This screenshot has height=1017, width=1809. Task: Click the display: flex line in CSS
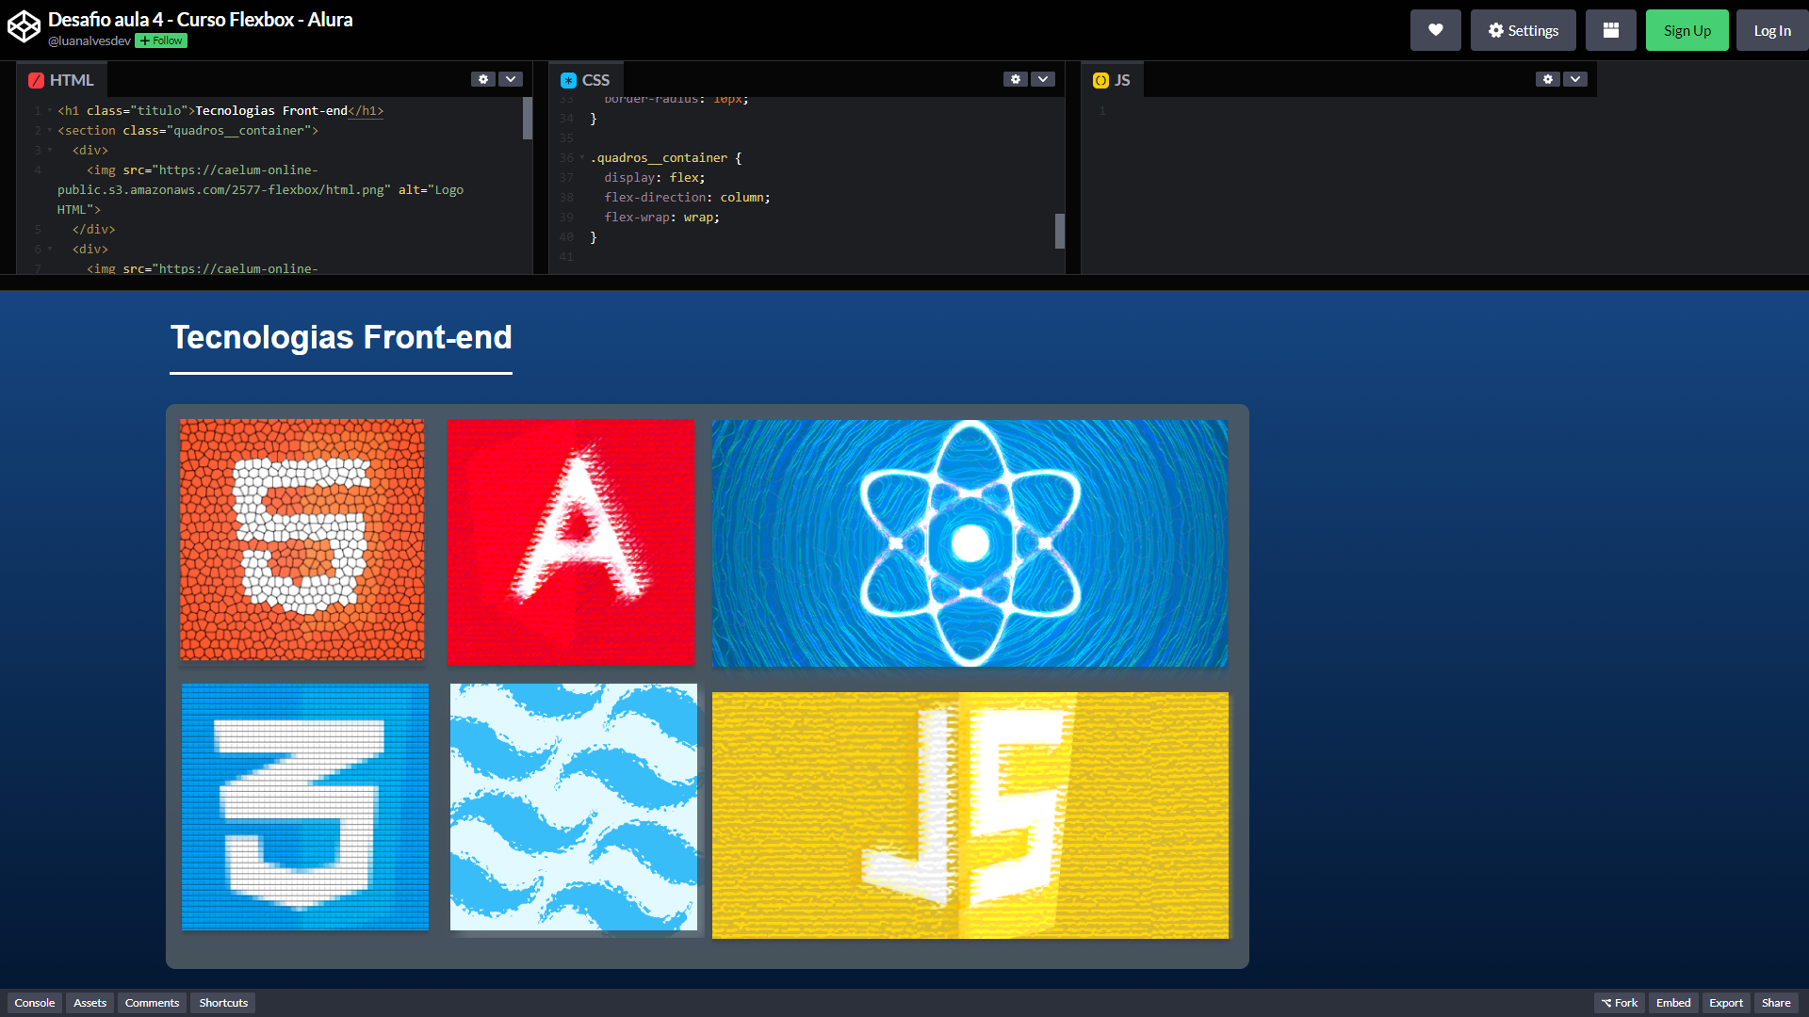pyautogui.click(x=654, y=178)
